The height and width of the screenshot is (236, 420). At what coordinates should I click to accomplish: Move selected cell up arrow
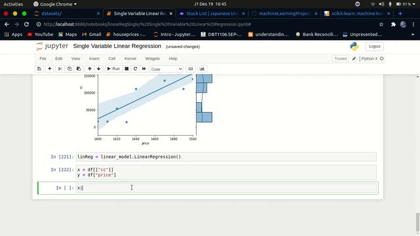[89, 69]
